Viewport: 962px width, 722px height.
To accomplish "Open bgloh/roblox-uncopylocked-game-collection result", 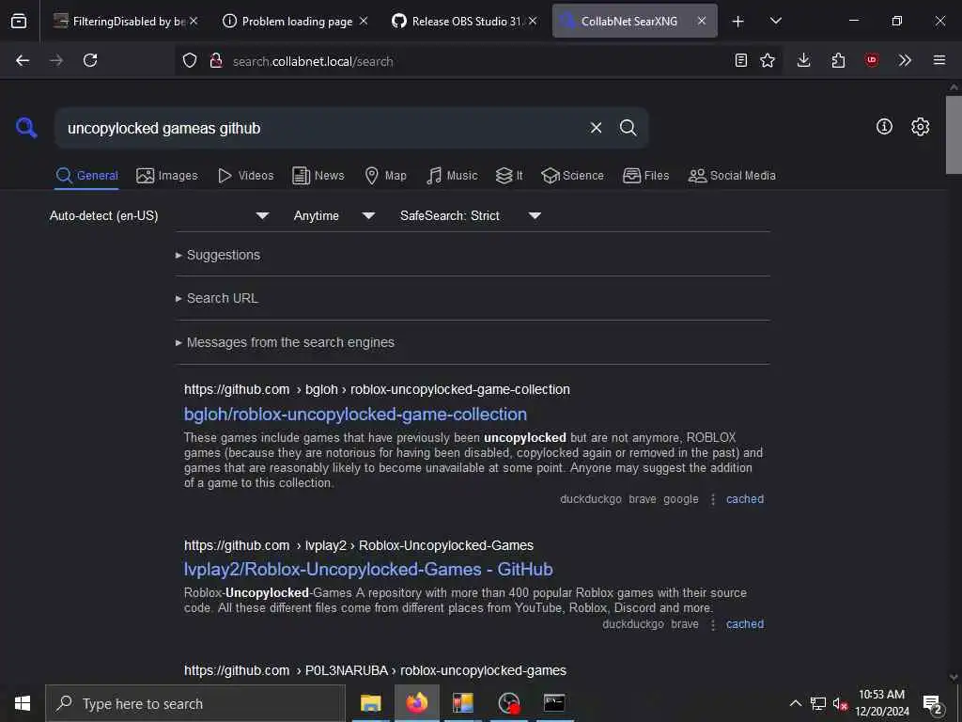I will point(355,415).
